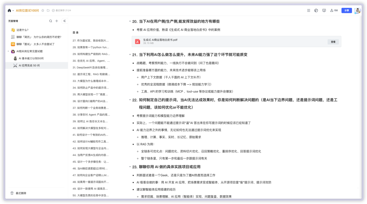
Task: Click your avatar in the top right corner
Action: tap(357, 10)
